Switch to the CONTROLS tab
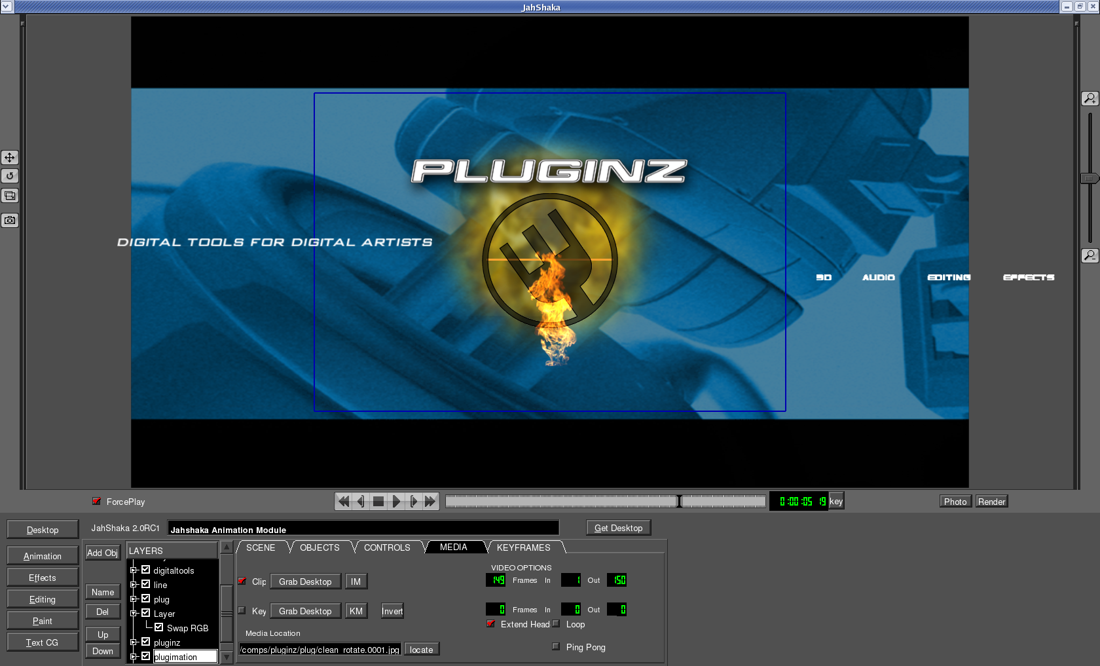The image size is (1100, 666). [x=387, y=547]
